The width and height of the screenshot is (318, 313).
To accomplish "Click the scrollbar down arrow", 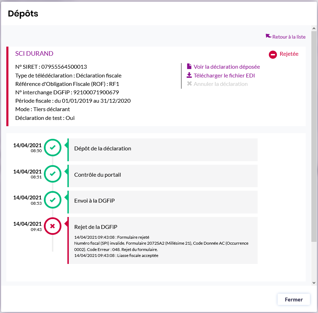I will [314, 283].
